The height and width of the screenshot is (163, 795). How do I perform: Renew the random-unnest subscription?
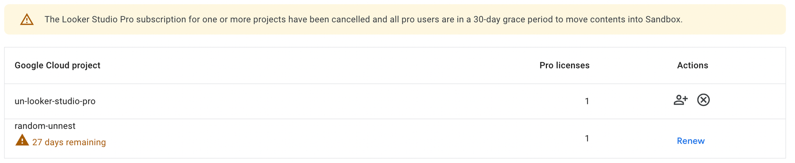pyautogui.click(x=691, y=141)
